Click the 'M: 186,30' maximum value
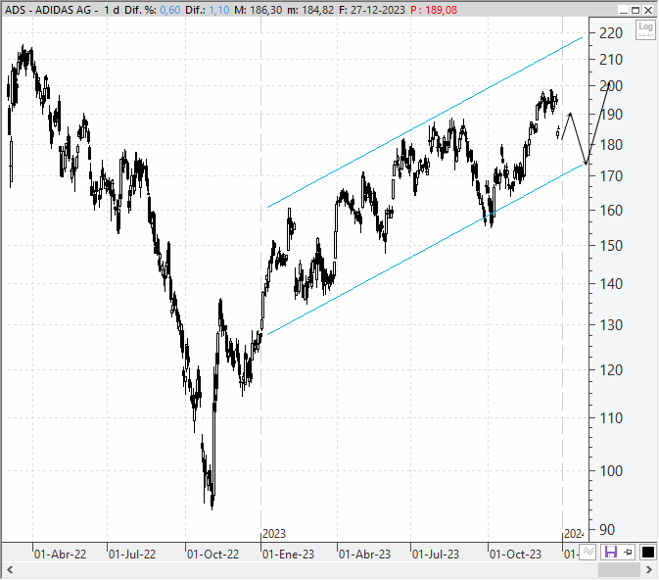 (x=259, y=10)
